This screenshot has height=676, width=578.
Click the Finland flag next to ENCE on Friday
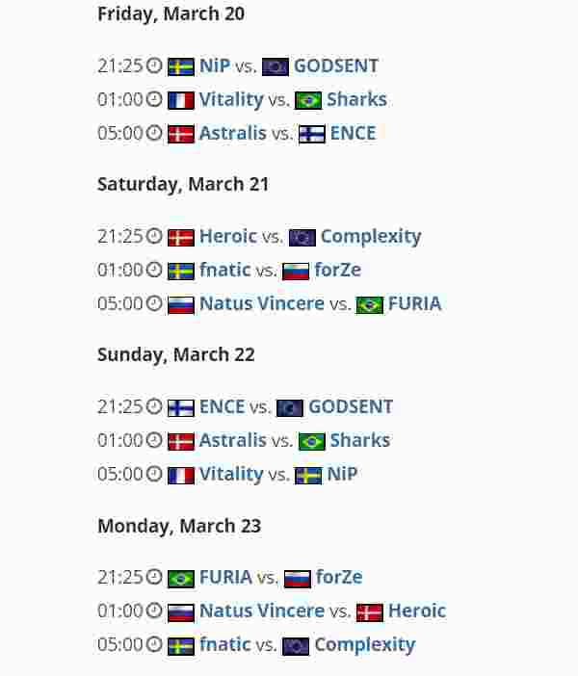[312, 134]
